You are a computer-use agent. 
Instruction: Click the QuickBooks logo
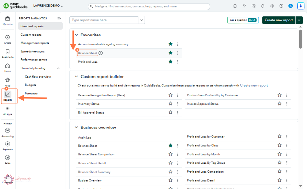tap(15, 6)
